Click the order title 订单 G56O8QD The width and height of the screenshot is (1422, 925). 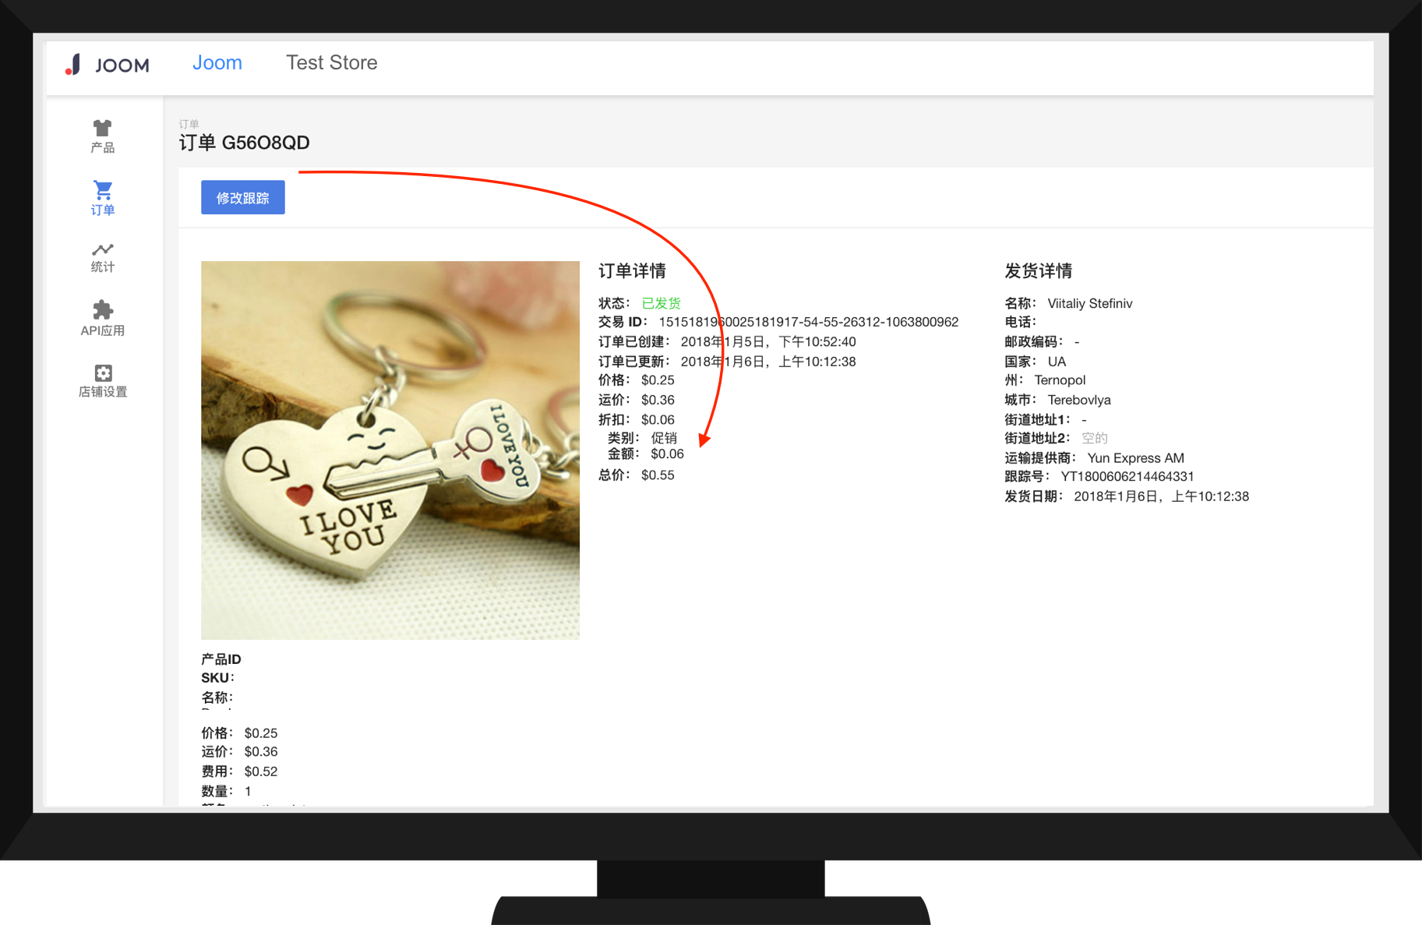click(244, 143)
